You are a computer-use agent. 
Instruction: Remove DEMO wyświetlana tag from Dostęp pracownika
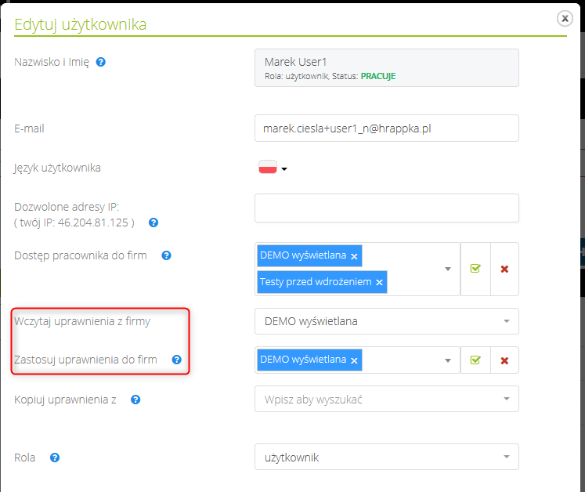[354, 256]
